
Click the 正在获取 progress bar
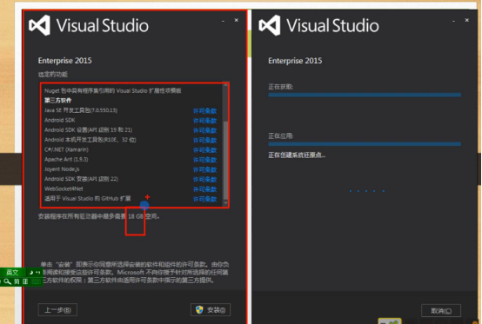pos(365,95)
